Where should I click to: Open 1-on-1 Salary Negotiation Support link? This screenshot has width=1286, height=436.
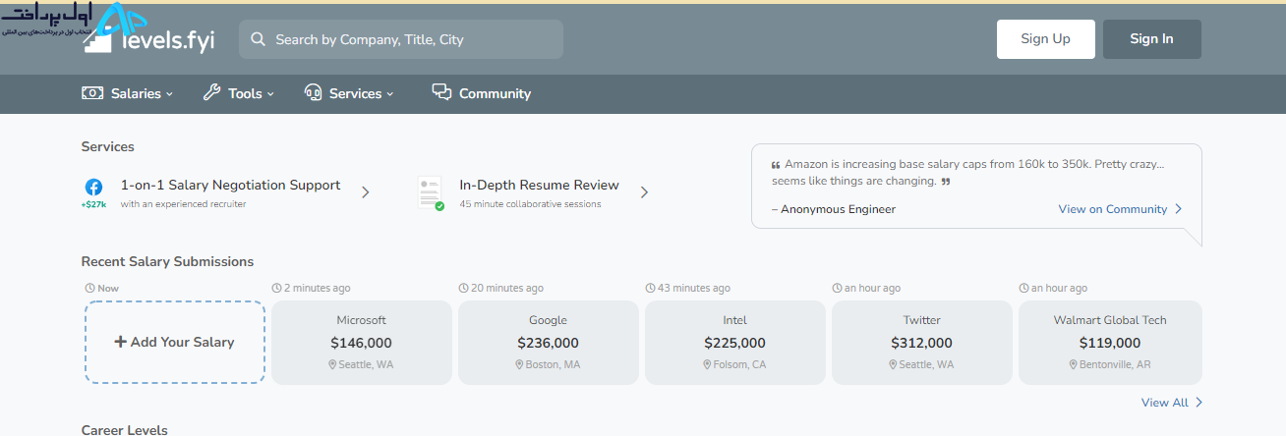click(230, 185)
